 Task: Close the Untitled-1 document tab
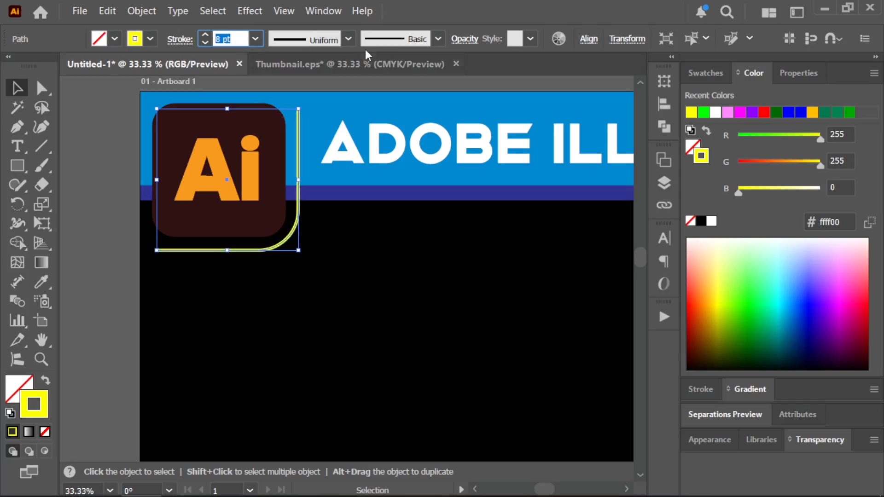[x=239, y=64]
